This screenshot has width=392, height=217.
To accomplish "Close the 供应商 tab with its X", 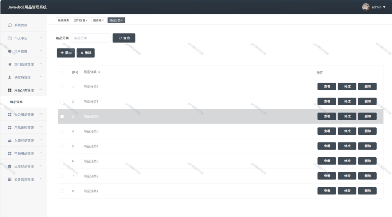I will pyautogui.click(x=103, y=21).
